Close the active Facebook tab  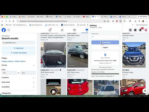(x=98, y=16)
